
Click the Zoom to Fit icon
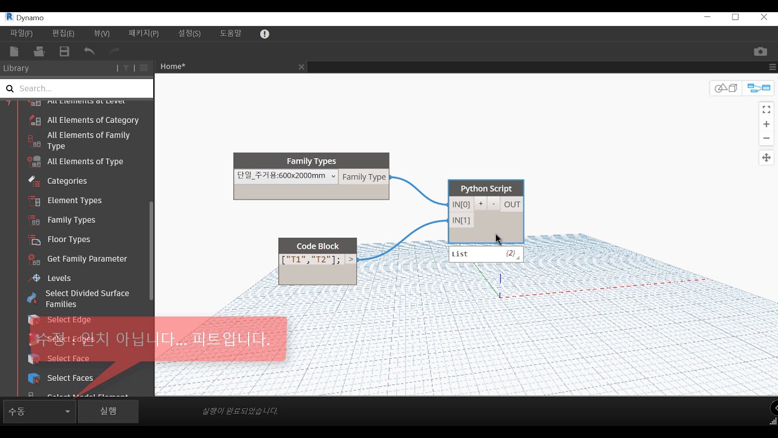pyautogui.click(x=766, y=109)
